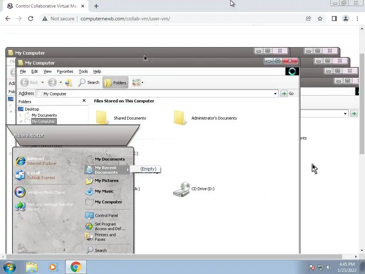Open Administrator's Documents folder
The width and height of the screenshot is (365, 274).
[x=205, y=118]
